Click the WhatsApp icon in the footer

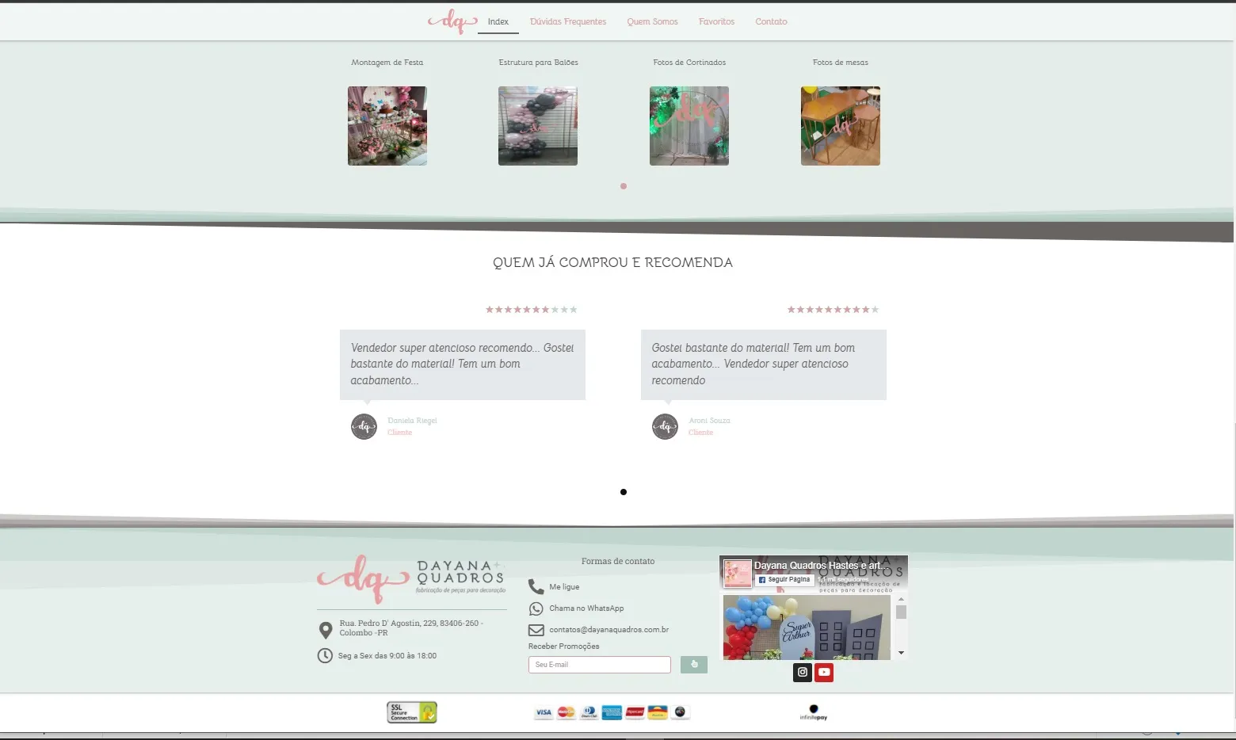coord(536,608)
